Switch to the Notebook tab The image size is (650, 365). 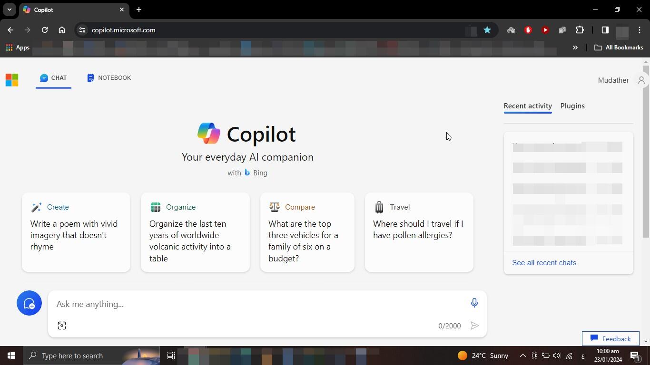[109, 78]
